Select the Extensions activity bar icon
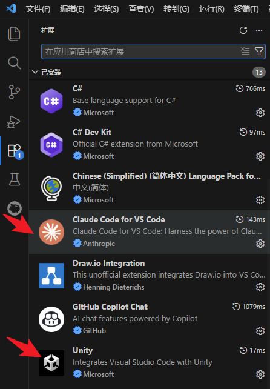This screenshot has height=389, width=270. tap(15, 150)
